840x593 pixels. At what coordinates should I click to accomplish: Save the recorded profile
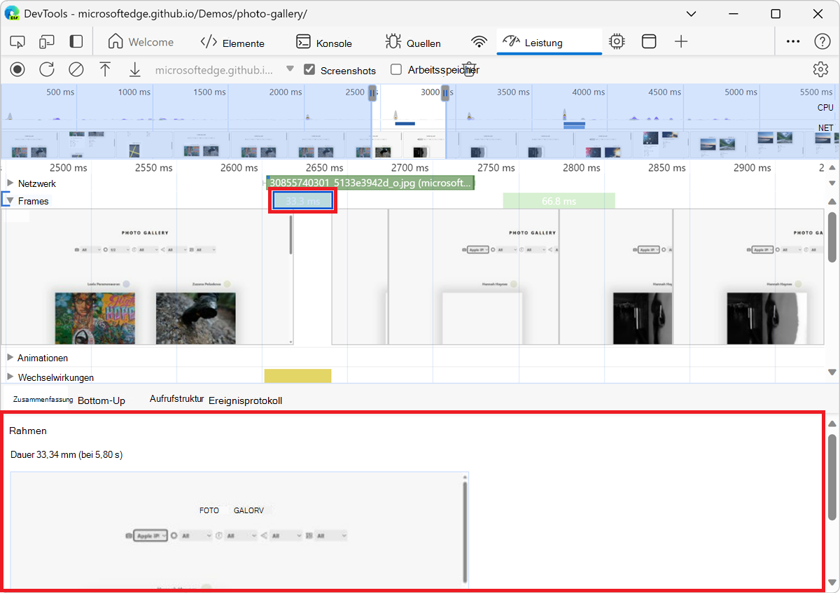click(x=134, y=69)
